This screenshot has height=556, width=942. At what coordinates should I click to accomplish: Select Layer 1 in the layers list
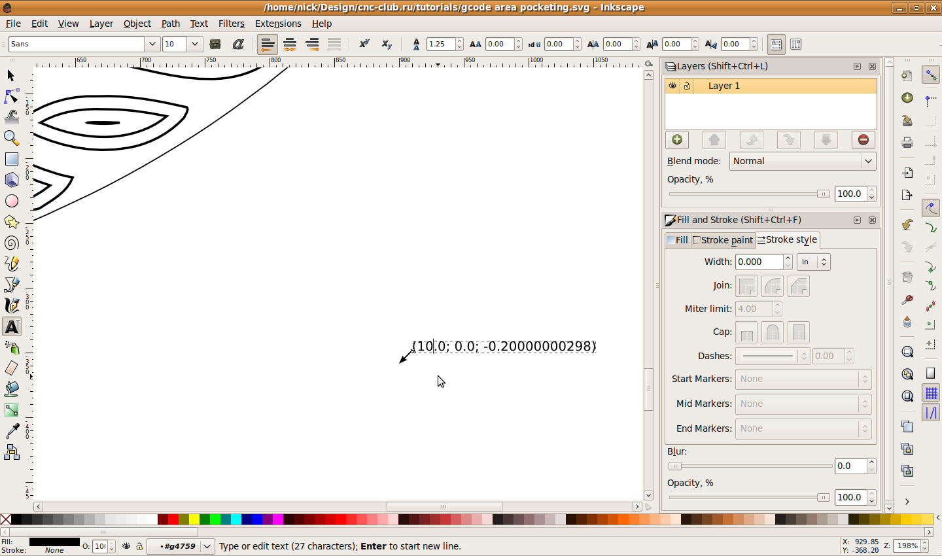point(771,86)
